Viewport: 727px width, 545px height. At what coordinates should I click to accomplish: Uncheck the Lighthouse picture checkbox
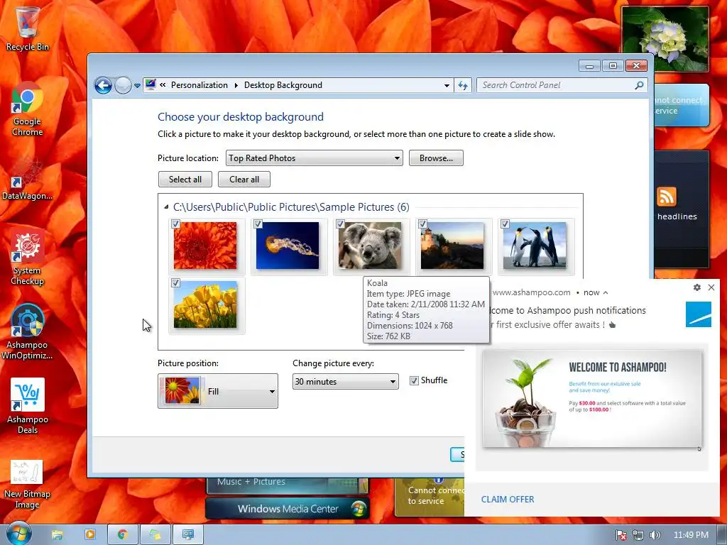point(423,224)
